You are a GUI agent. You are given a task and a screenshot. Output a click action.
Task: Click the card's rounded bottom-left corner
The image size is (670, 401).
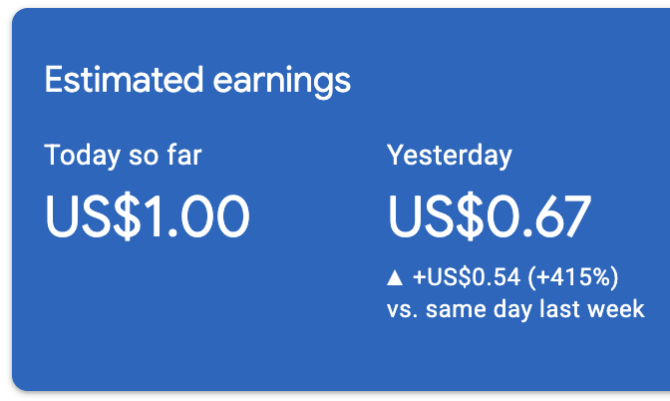click(20, 381)
